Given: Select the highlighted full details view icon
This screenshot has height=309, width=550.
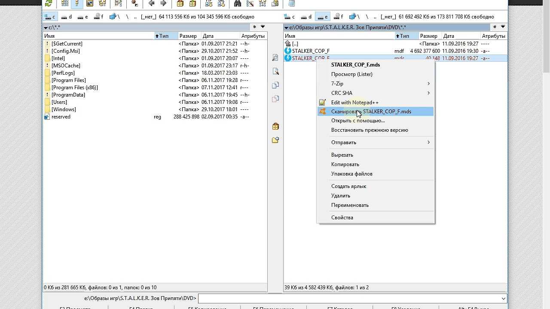Looking at the screenshot, I should click(77, 3).
